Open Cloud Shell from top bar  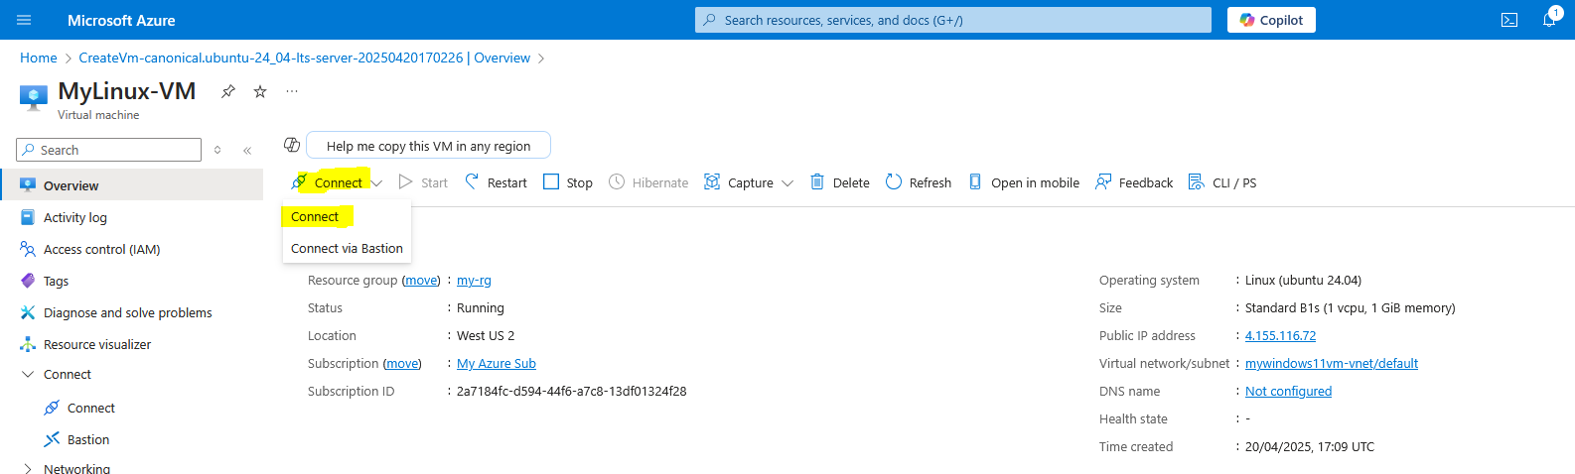[x=1509, y=20]
